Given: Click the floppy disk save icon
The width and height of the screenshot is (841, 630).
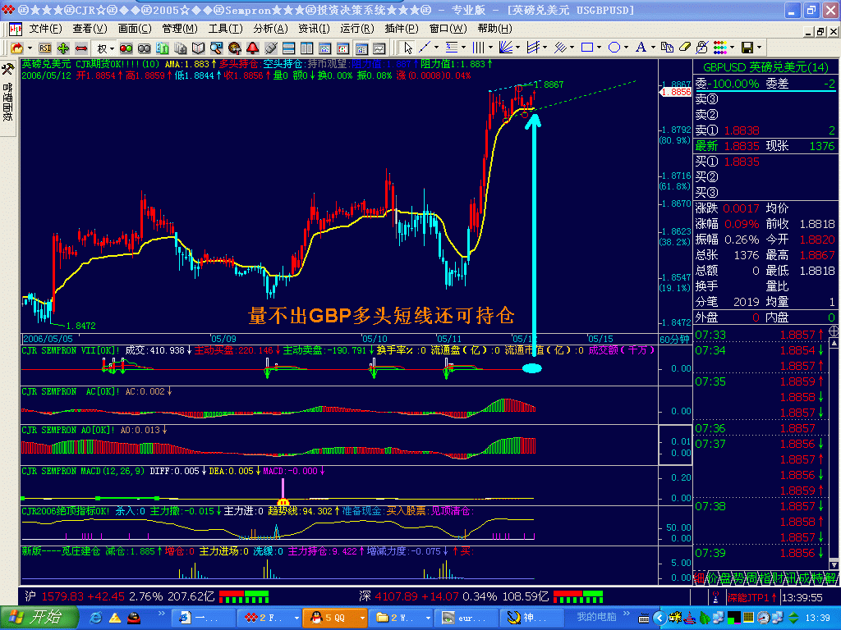Looking at the screenshot, I should coord(747,48).
